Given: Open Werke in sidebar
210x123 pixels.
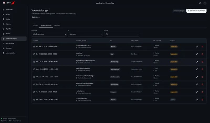Looking at the screenshot, I should point(14,19).
